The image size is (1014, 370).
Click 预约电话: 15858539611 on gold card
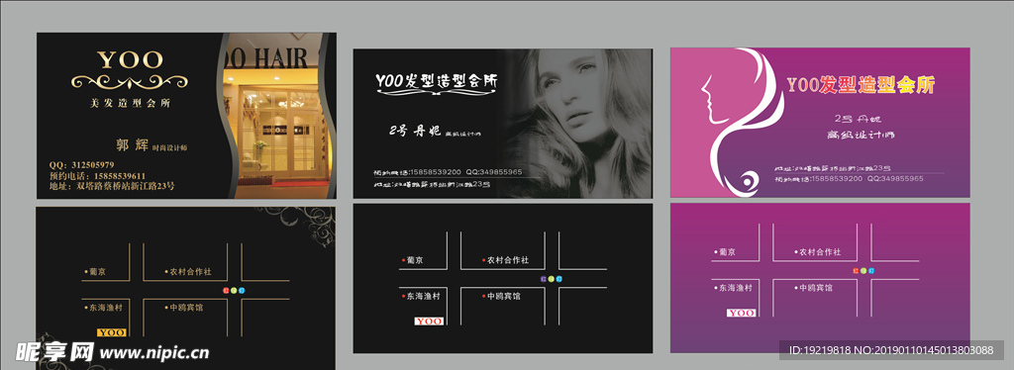pos(97,176)
